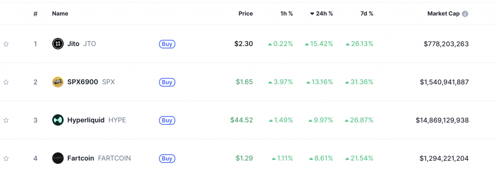Sort by the 7d % column header

[x=366, y=14]
